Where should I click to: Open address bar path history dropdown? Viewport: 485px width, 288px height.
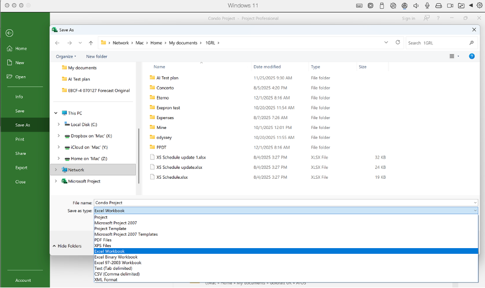386,42
